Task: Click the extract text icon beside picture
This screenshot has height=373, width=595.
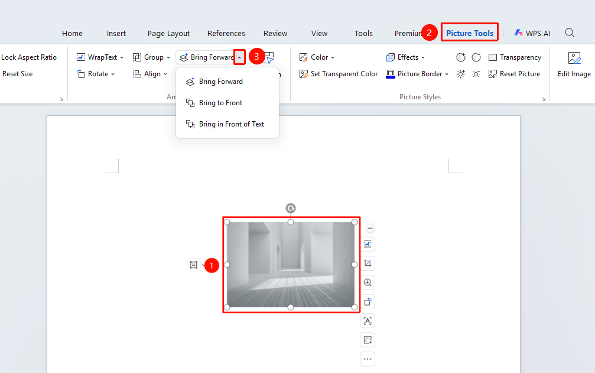Action: [x=368, y=320]
